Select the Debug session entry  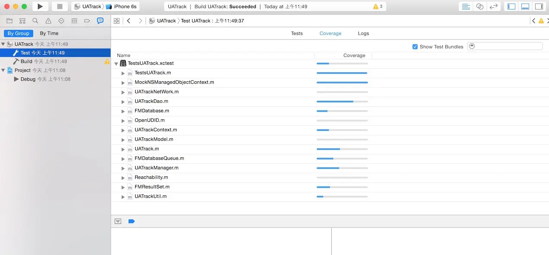pos(55,79)
